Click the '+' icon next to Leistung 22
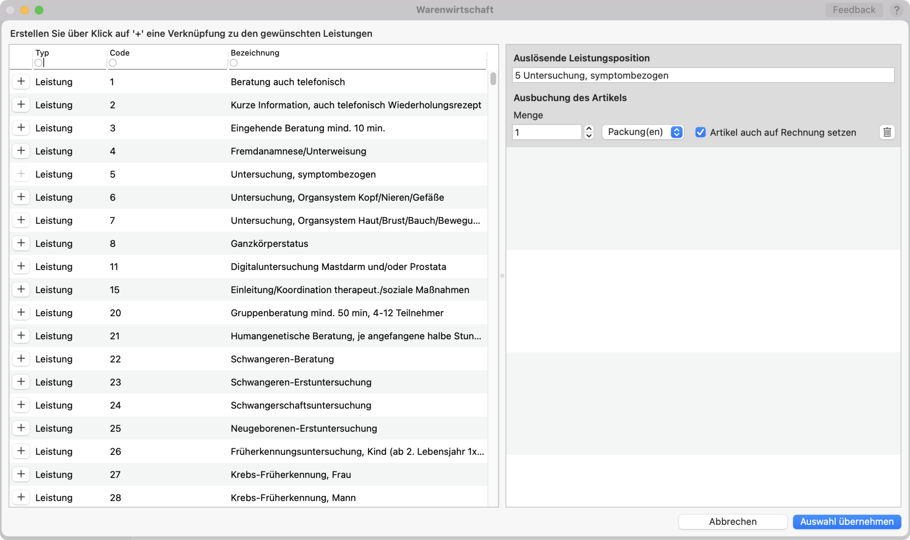 pos(21,359)
